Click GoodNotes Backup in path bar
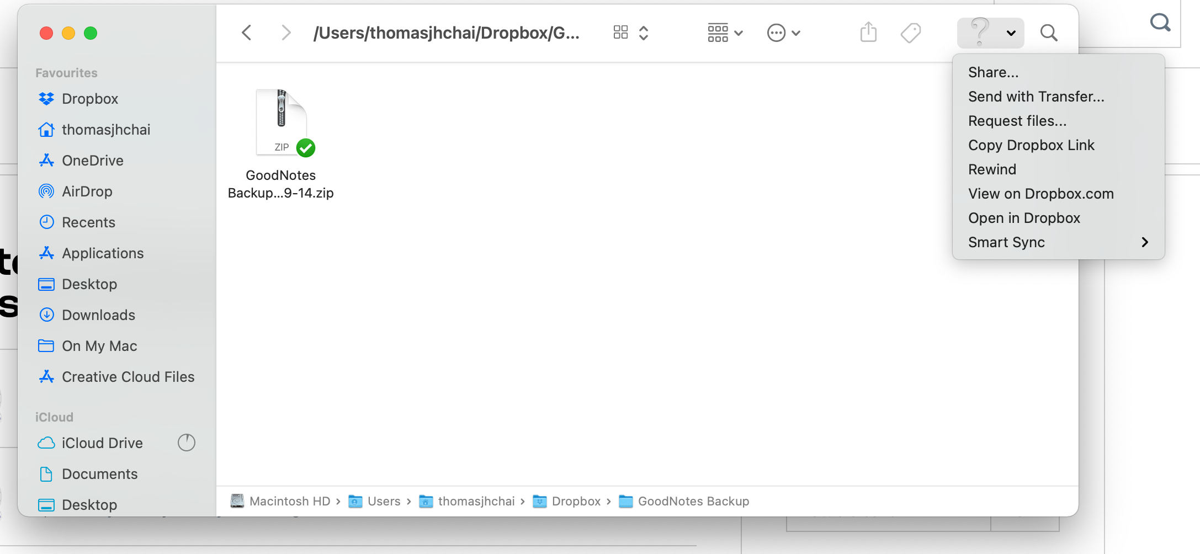This screenshot has height=554, width=1200. coord(684,501)
